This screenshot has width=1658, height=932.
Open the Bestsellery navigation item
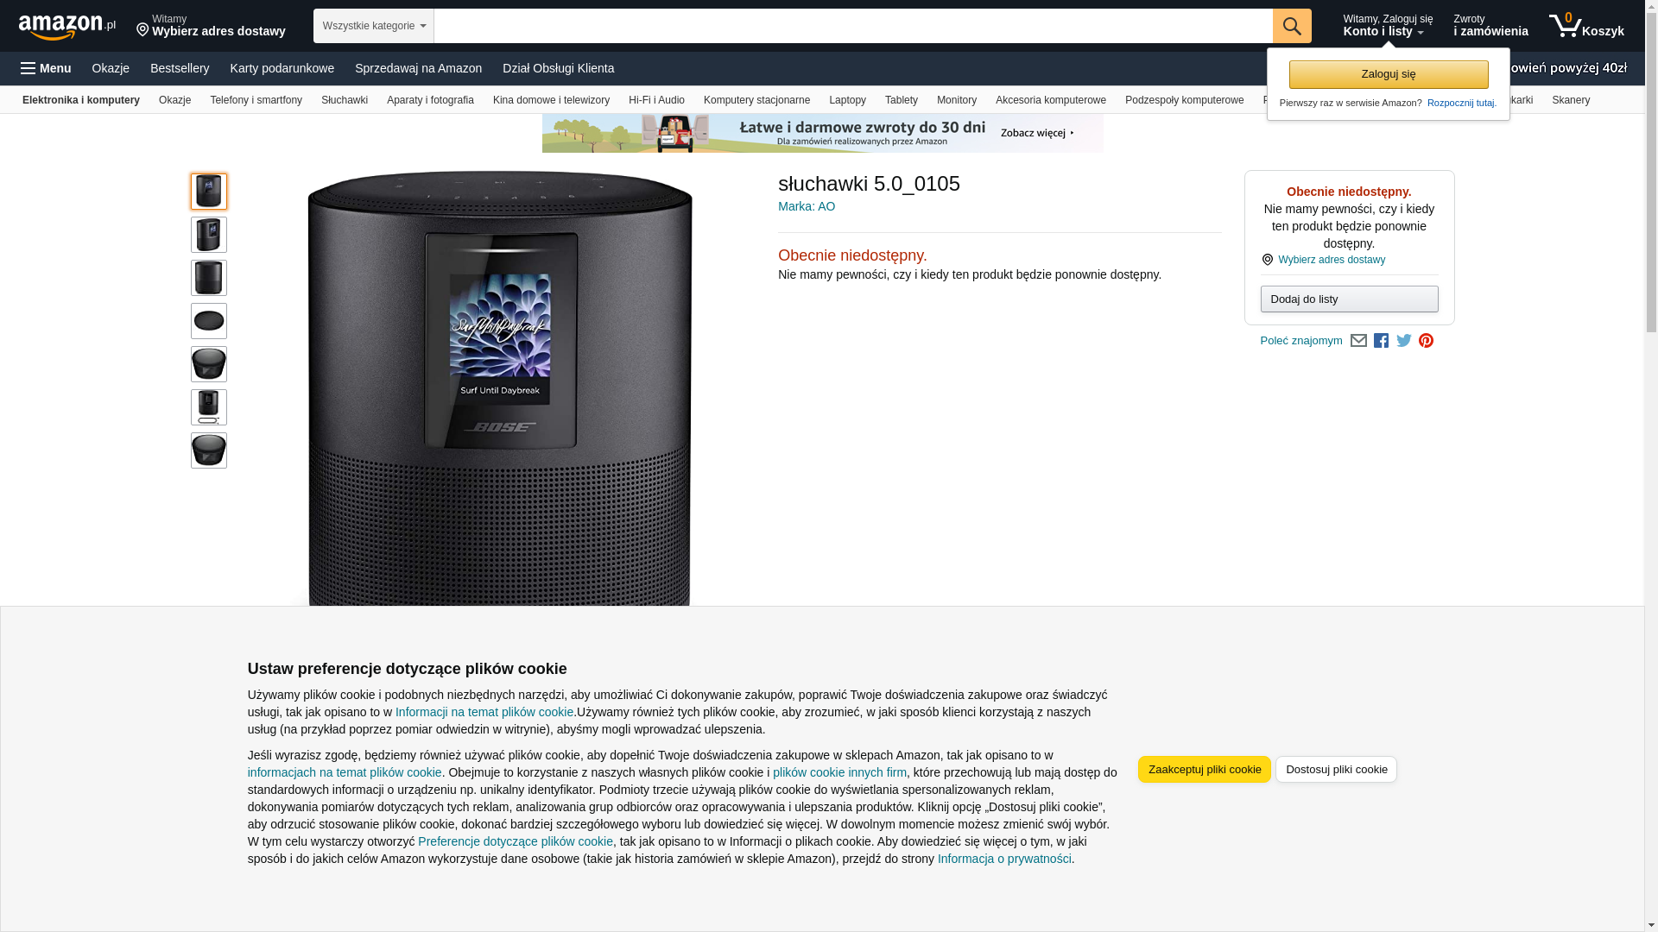[x=180, y=68]
